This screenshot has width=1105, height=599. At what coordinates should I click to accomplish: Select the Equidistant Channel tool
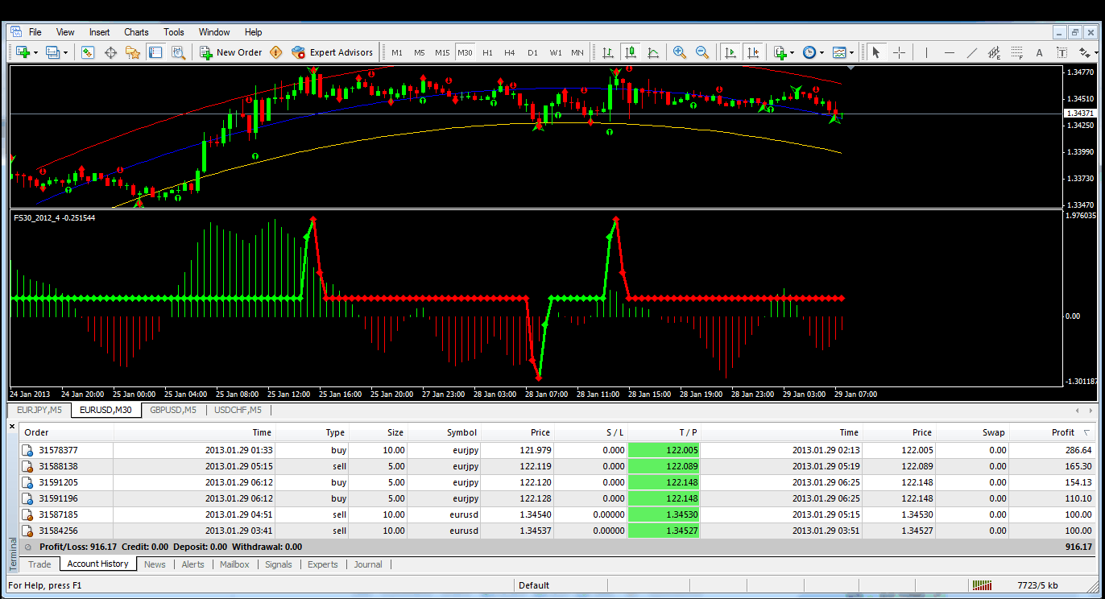[x=994, y=52]
